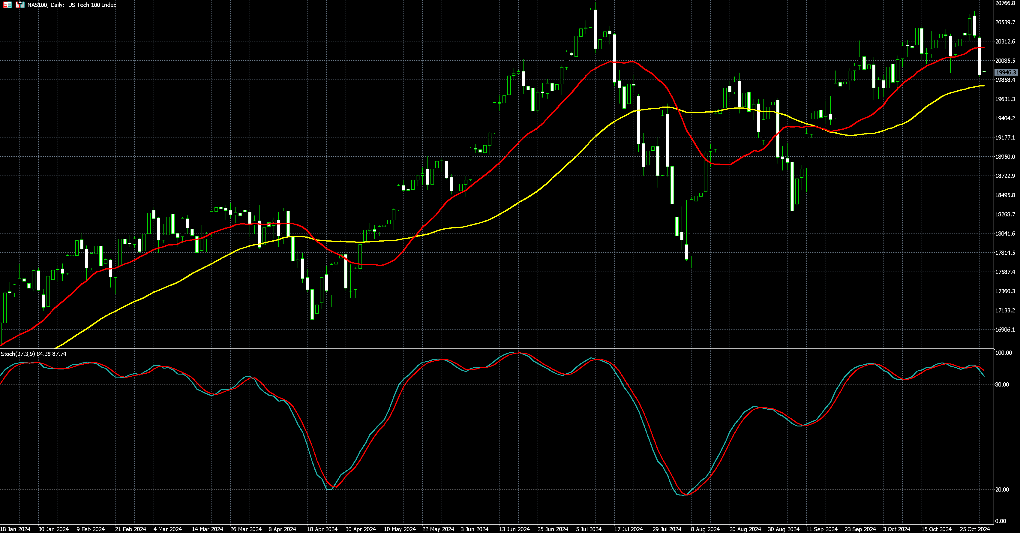Click the 5 Jul 2024 date label
Viewport: 1020px width, 533px height.
click(589, 529)
